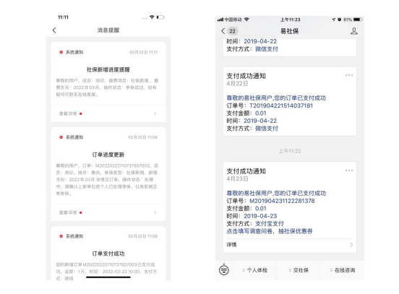Tap 支付宝支付 payment method text
Viewport: 399px width, 294px height.
(270, 223)
